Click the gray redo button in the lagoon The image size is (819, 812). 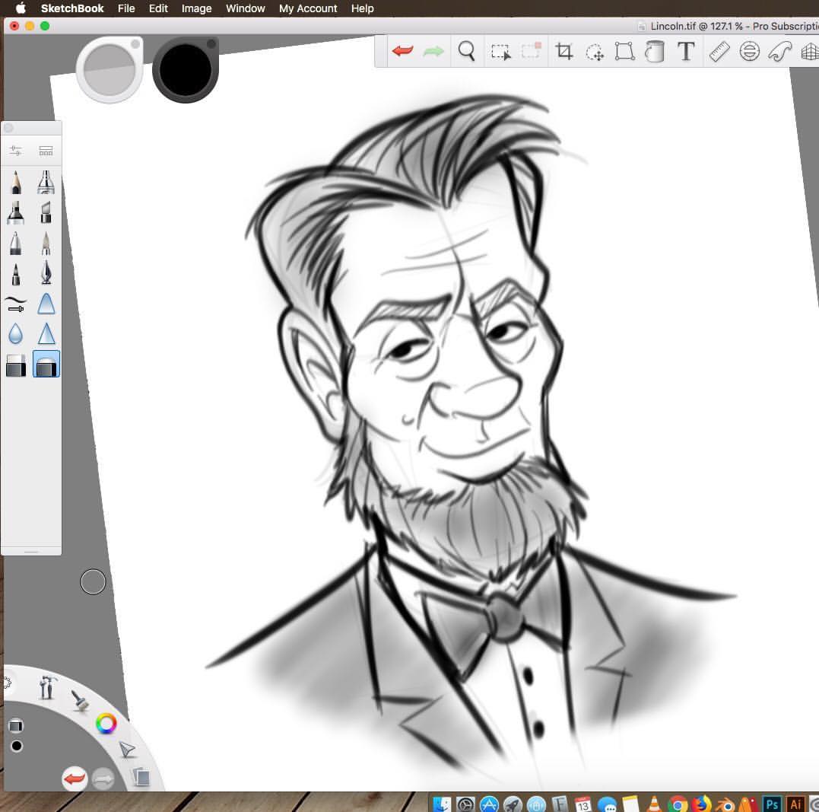(x=103, y=779)
